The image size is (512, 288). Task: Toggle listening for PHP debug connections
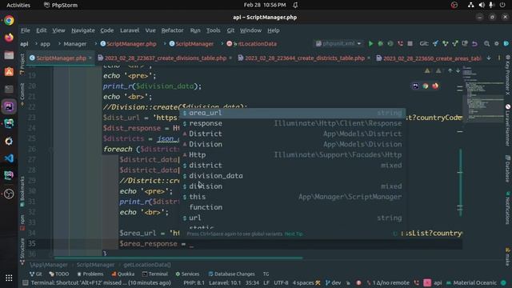click(x=400, y=43)
